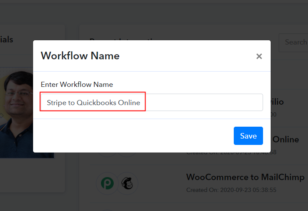
Task: Click the 'Workflow Name' dialog title
Action: (x=80, y=56)
